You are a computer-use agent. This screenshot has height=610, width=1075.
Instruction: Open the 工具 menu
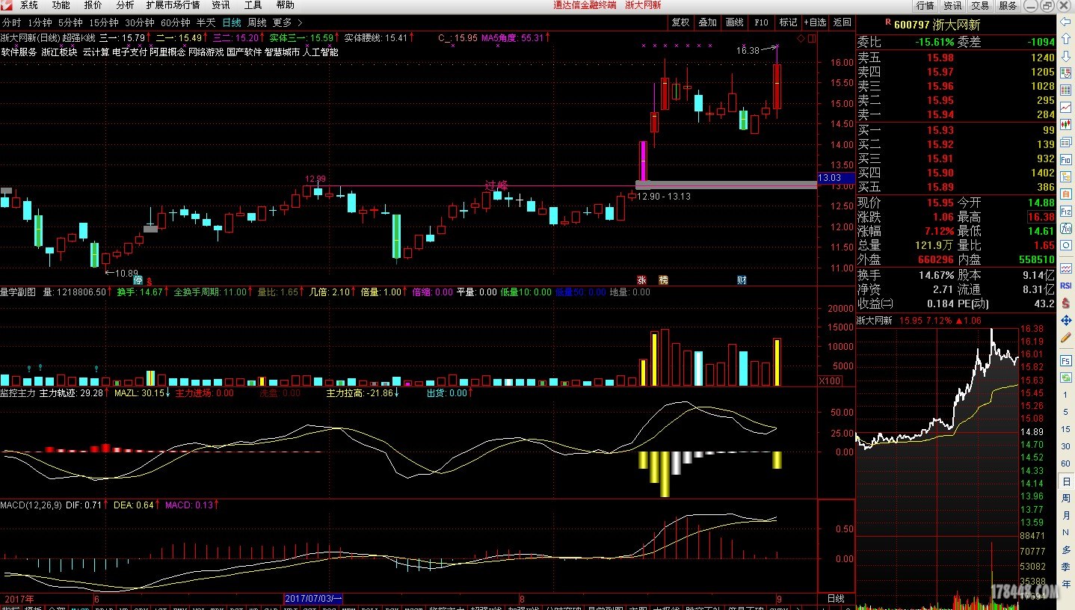(x=253, y=5)
